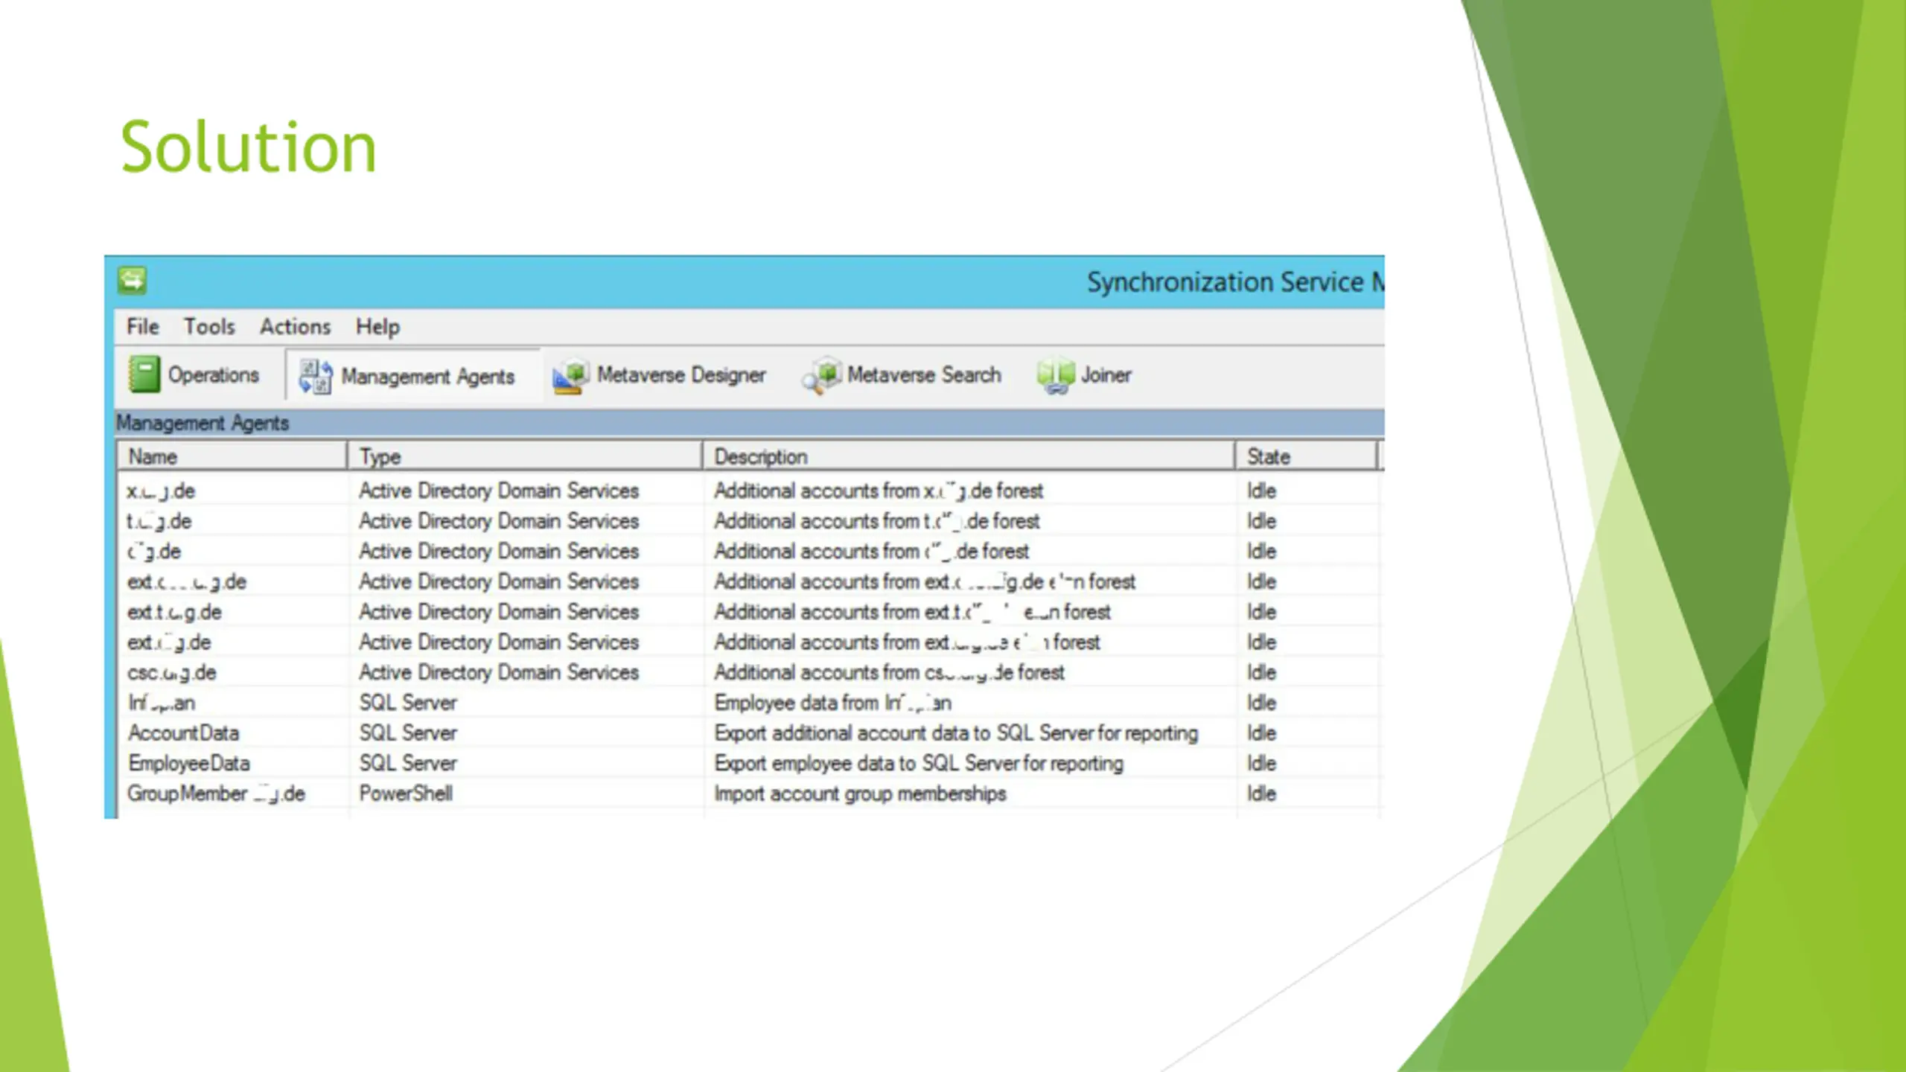Click the Metaverse Designer icon

pos(570,375)
